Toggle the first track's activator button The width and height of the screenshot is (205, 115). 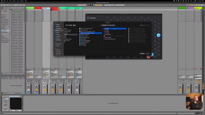coord(29,90)
